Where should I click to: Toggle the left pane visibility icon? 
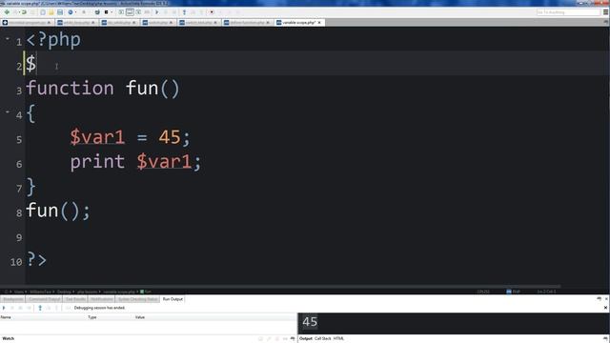point(121,12)
